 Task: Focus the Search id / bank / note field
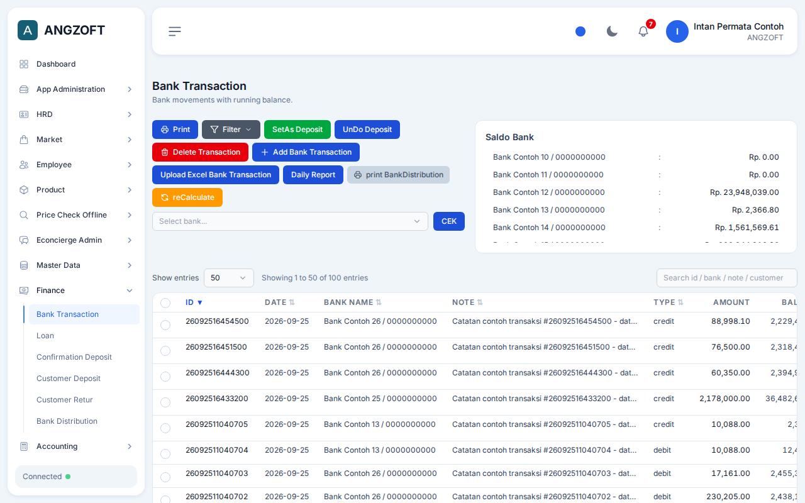727,278
